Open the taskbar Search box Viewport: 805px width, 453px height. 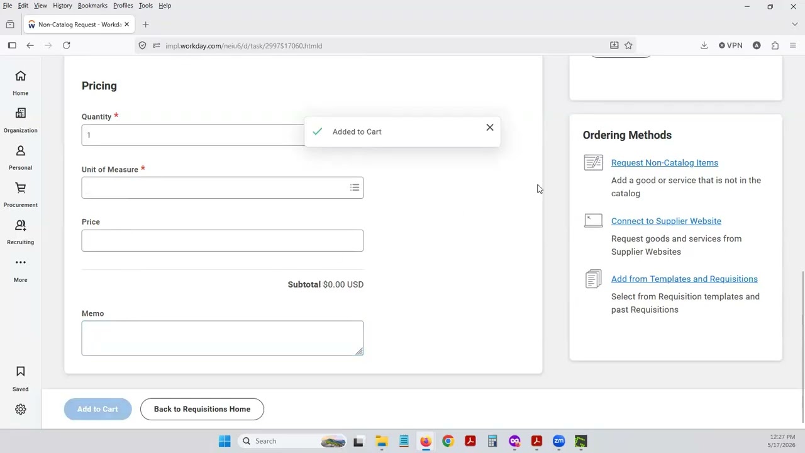pos(292,441)
